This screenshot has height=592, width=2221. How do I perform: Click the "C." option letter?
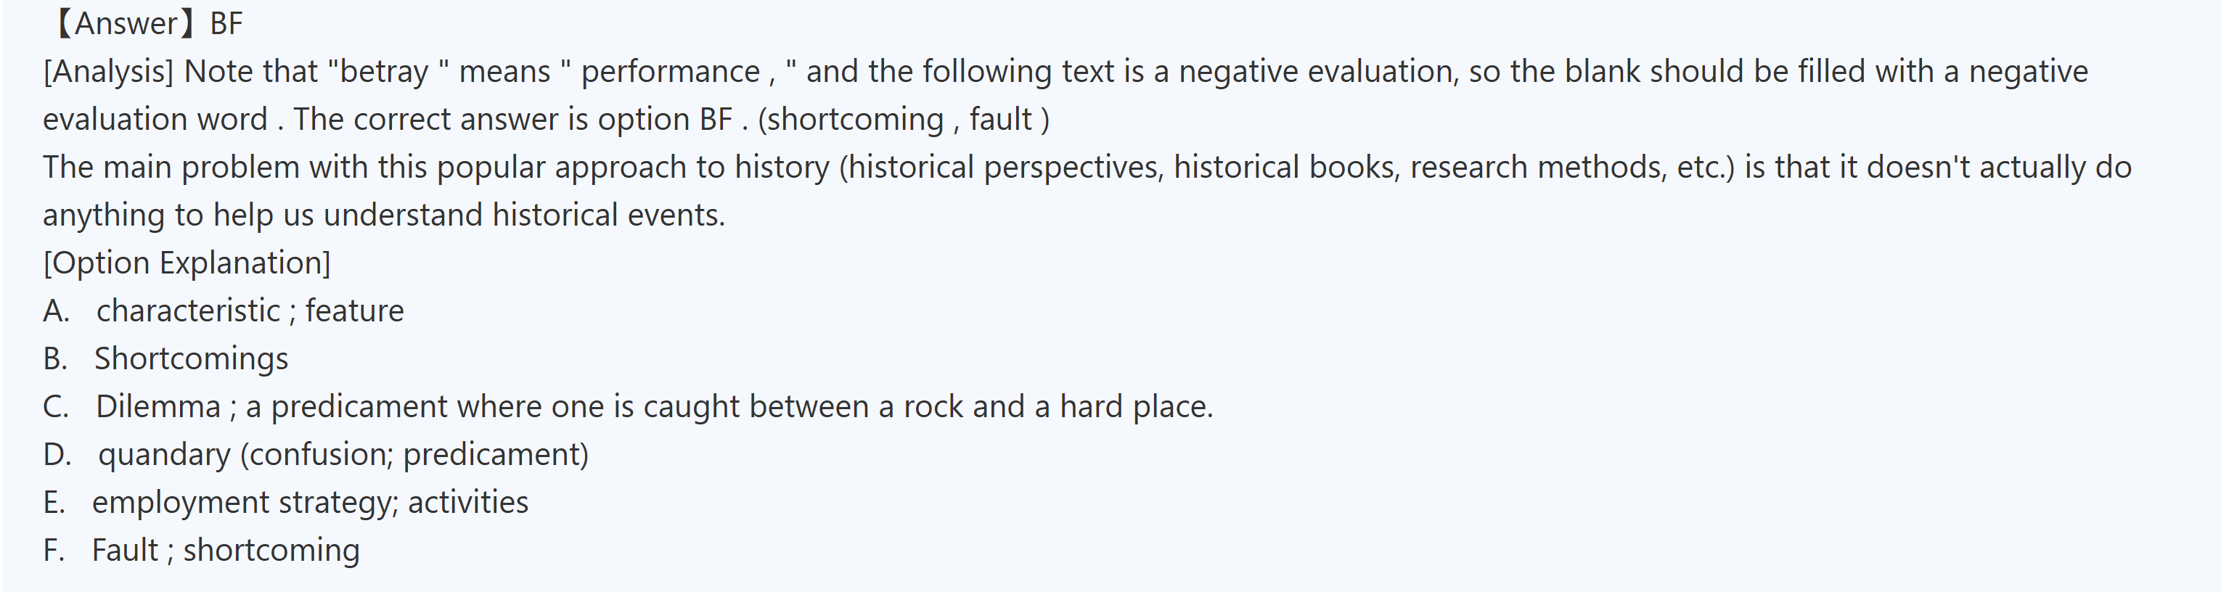pos(56,407)
